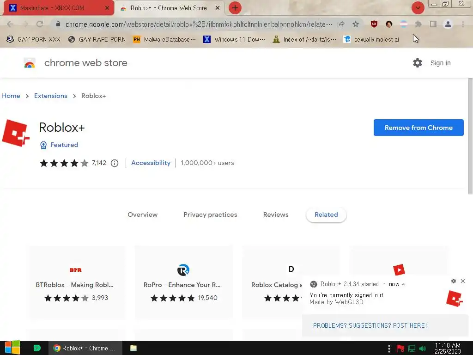The width and height of the screenshot is (473, 355).
Task: Click the Chrome Web Store rainbow logo
Action: point(29,63)
